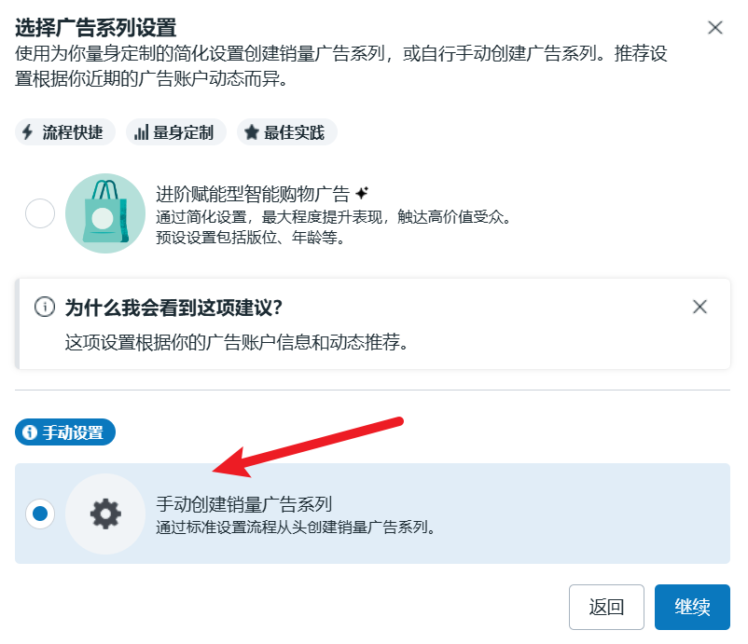Close the campaign setup dialog

[x=715, y=28]
